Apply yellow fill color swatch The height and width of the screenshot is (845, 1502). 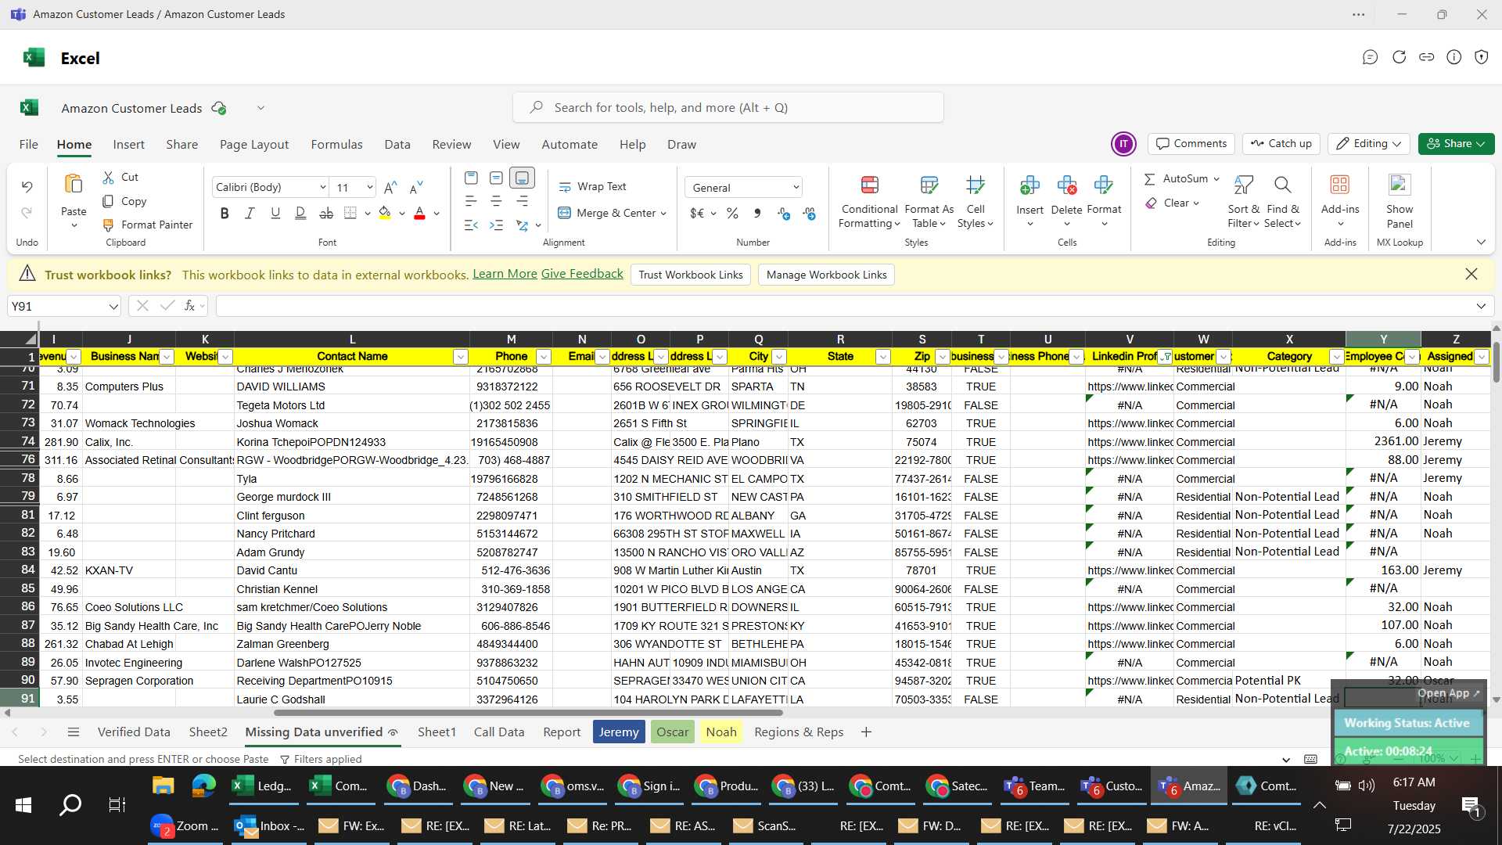click(385, 214)
